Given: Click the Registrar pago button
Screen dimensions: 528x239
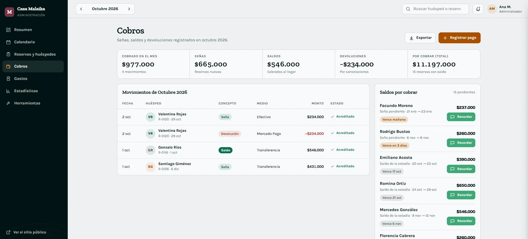Looking at the screenshot, I should tap(459, 38).
